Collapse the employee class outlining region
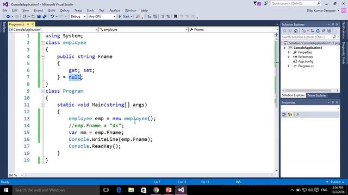Image resolution: width=348 pixels, height=195 pixels. point(43,43)
